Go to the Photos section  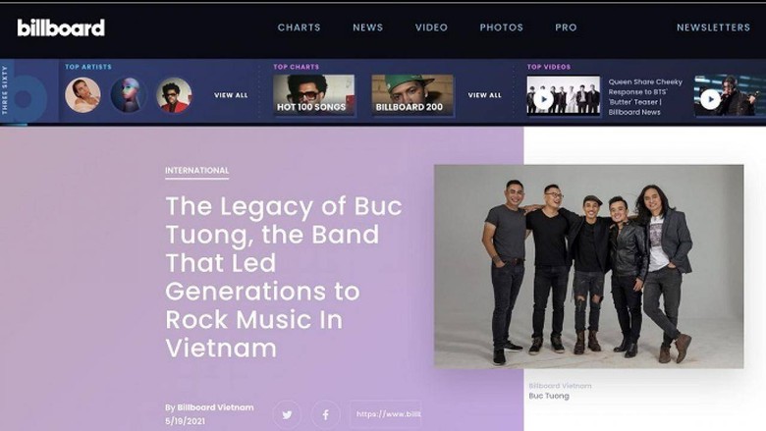[x=501, y=27]
